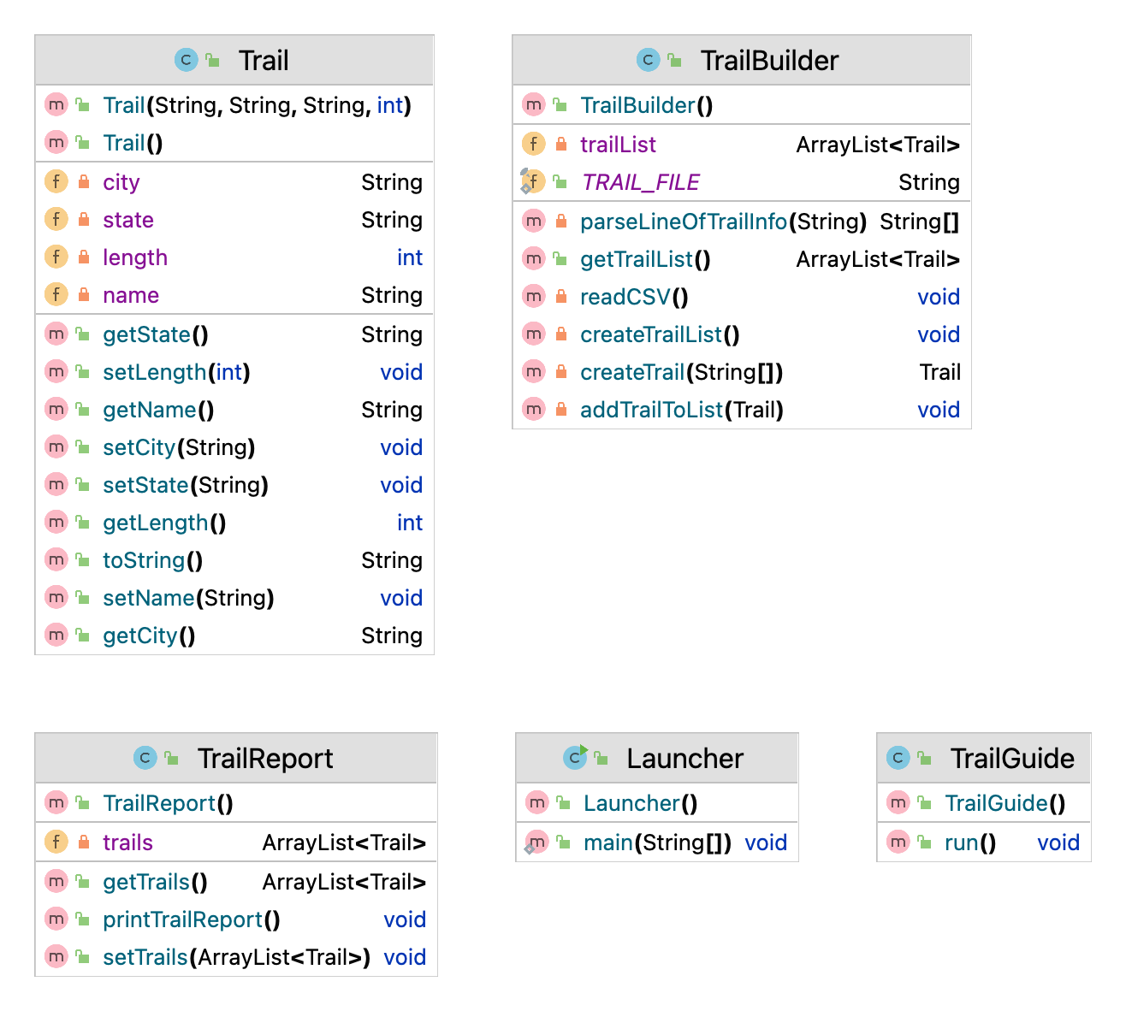Click the class icon beside TrailGuide title
The width and height of the screenshot is (1126, 1011).
(x=898, y=758)
